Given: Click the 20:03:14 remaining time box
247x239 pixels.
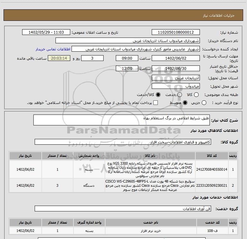Looking at the screenshot, I should [58, 58].
